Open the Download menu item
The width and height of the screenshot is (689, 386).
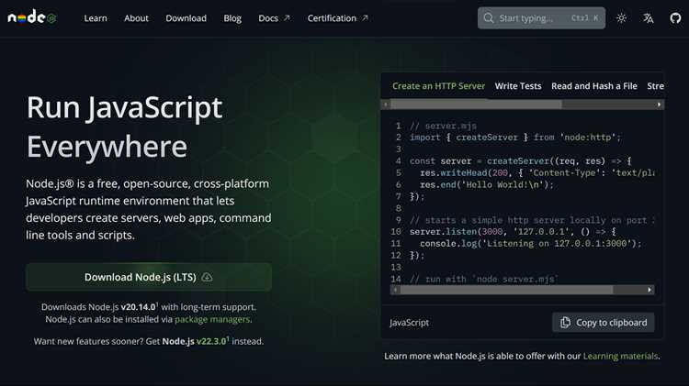pyautogui.click(x=186, y=18)
